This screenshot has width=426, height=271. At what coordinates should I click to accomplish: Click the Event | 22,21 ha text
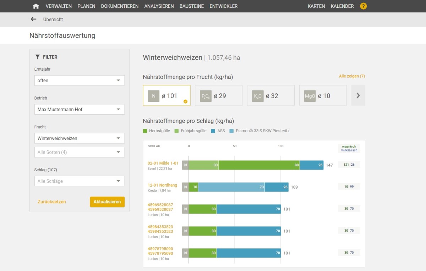click(x=160, y=169)
